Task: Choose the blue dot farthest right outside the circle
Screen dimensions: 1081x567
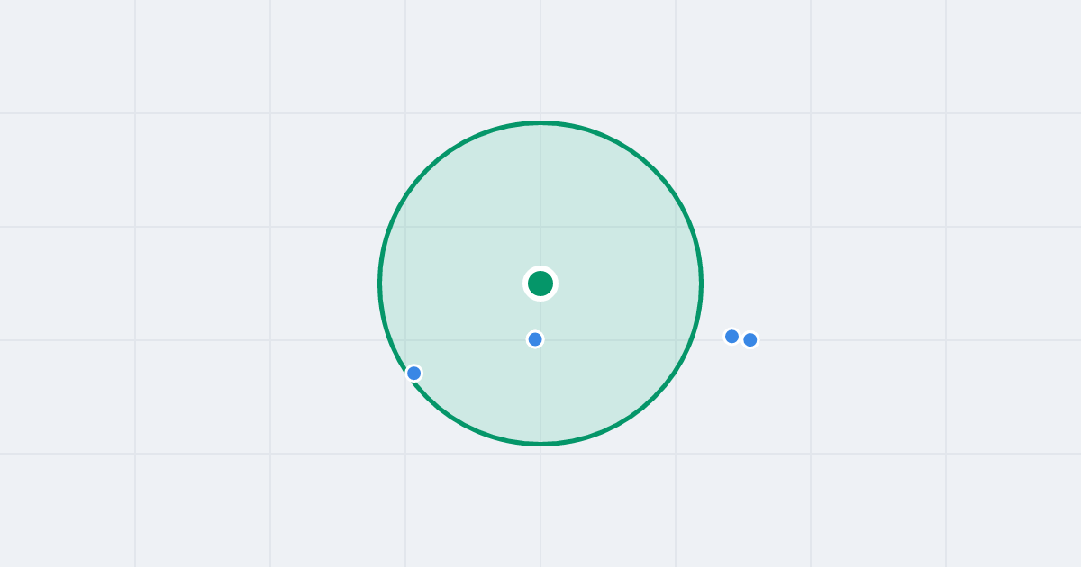Action: click(750, 339)
